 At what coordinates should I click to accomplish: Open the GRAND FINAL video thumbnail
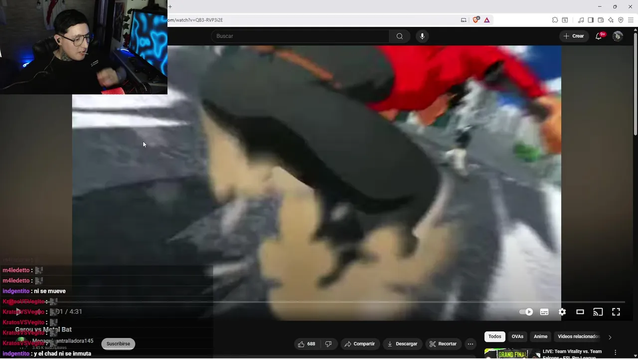click(x=512, y=354)
